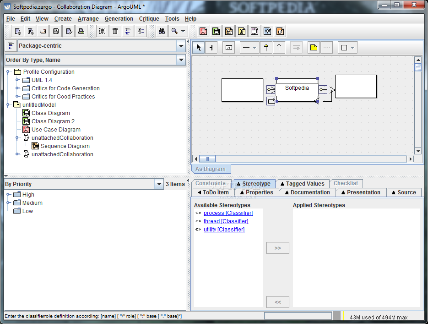Click the Find binoculars icon
Image resolution: width=428 pixels, height=324 pixels.
pyautogui.click(x=162, y=31)
